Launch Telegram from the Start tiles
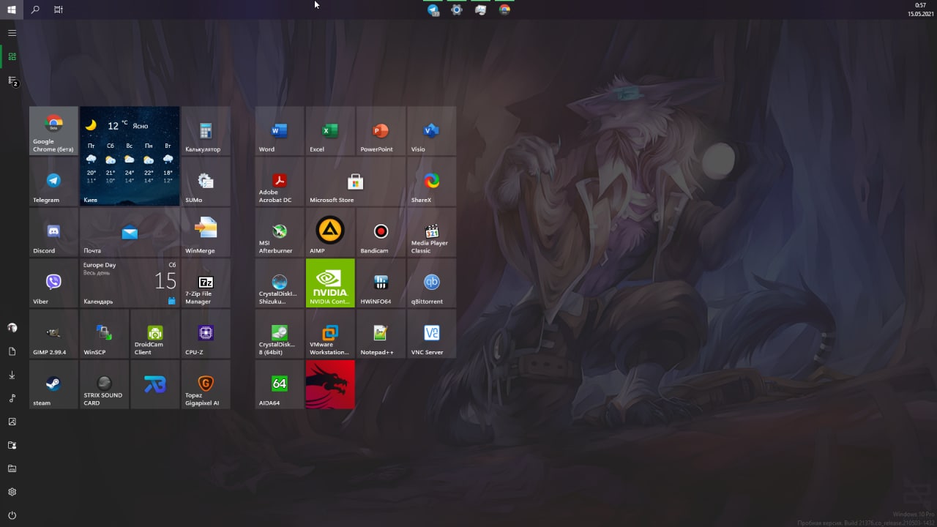Image resolution: width=937 pixels, height=527 pixels. pos(53,182)
